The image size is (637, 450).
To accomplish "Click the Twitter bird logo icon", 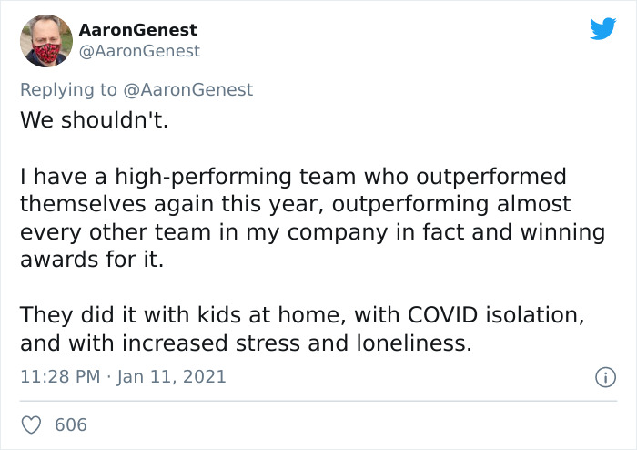I will [x=602, y=28].
